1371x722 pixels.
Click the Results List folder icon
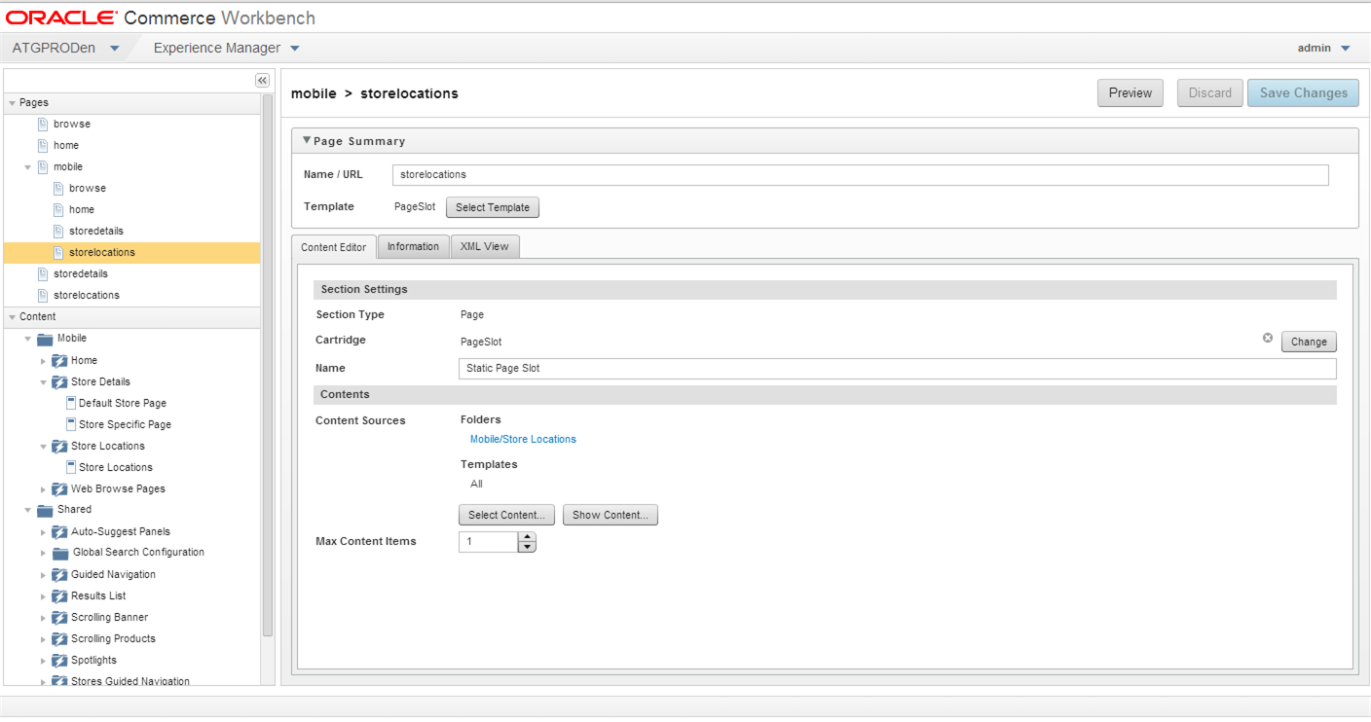58,596
